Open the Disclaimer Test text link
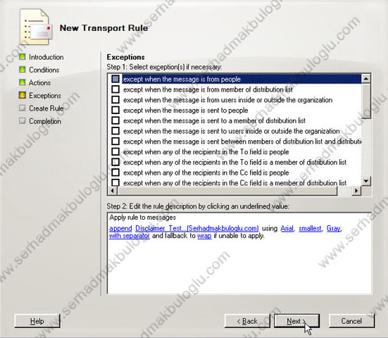388x338 pixels. [x=197, y=228]
